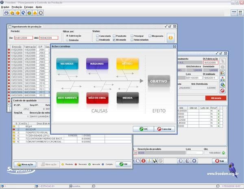
Task: Uncheck the Atrasada status checkbox
Action: pyautogui.click(x=114, y=40)
